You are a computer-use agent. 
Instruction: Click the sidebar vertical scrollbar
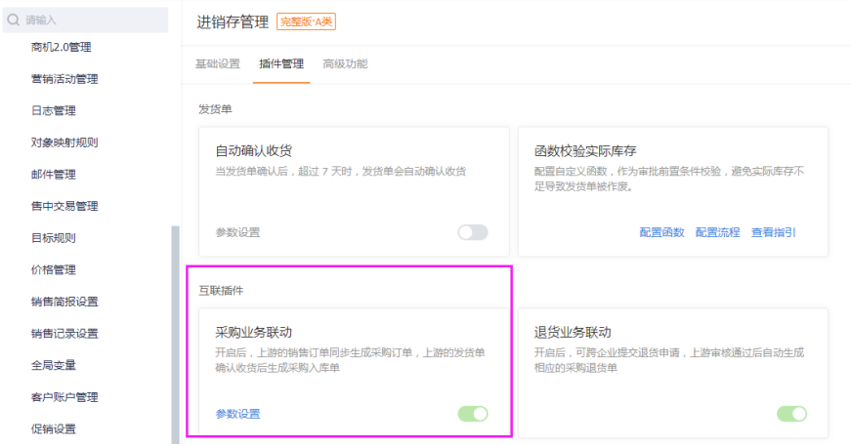click(175, 335)
